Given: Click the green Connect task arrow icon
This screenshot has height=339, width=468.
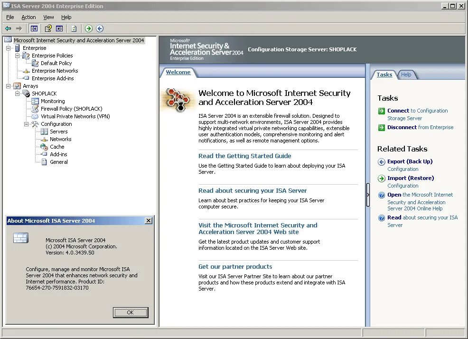Looking at the screenshot, I should [x=382, y=111].
